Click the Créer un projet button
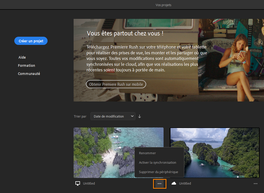The width and height of the screenshot is (264, 193). tap(31, 41)
